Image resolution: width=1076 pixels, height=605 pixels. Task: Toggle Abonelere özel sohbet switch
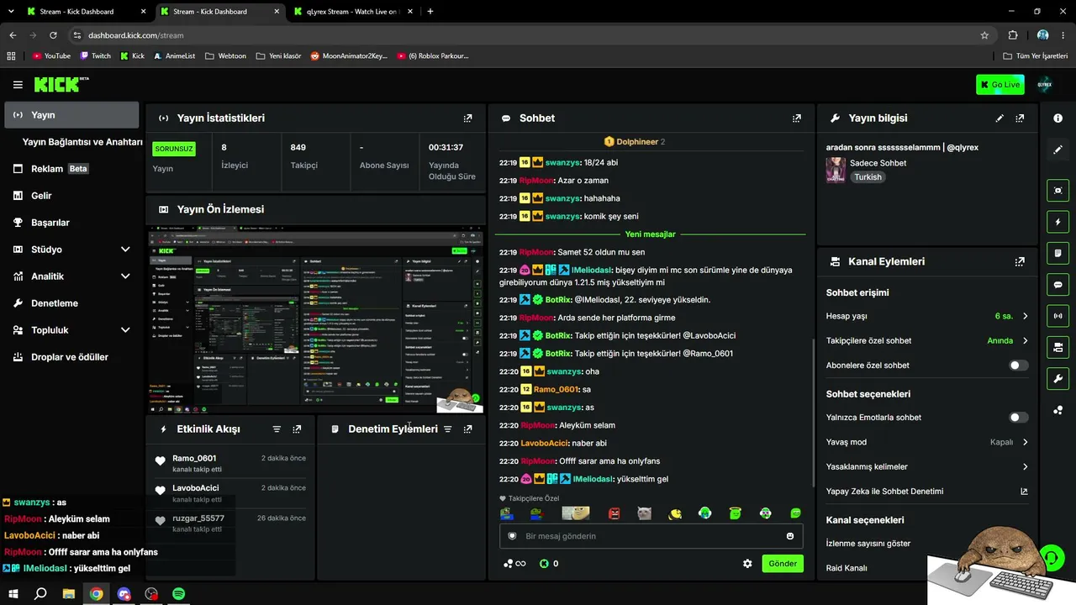coord(1018,366)
